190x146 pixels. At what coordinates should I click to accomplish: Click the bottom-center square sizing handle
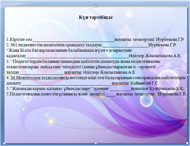click(x=96, y=143)
